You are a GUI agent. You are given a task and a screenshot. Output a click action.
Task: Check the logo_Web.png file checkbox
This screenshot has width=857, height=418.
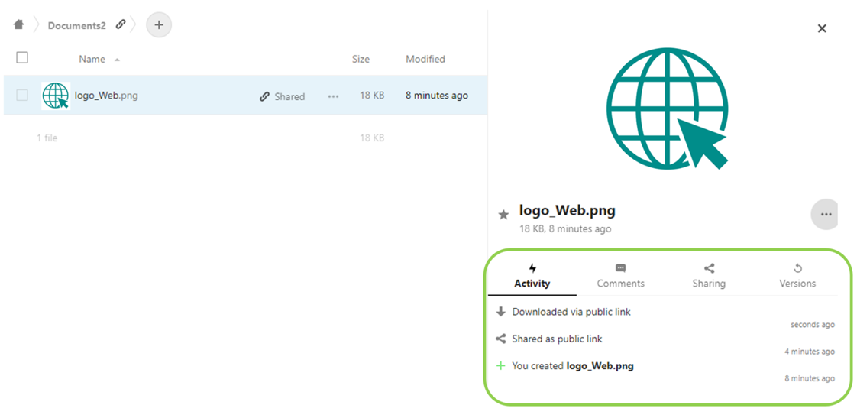(22, 96)
